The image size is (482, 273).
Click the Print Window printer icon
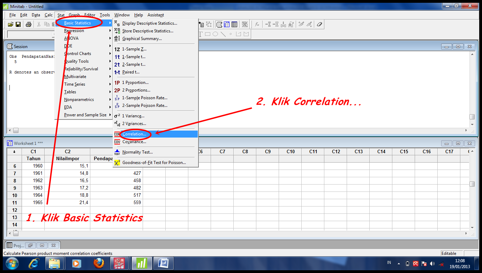[29, 24]
